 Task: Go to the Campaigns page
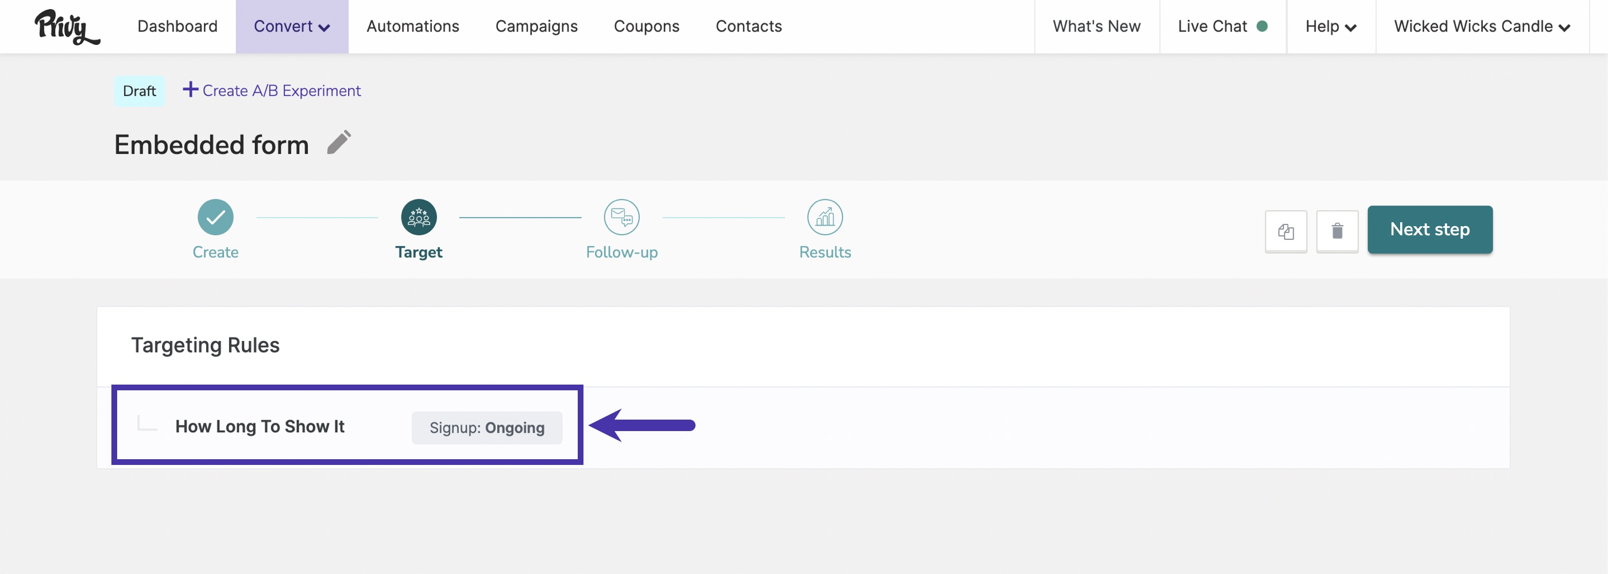click(536, 26)
